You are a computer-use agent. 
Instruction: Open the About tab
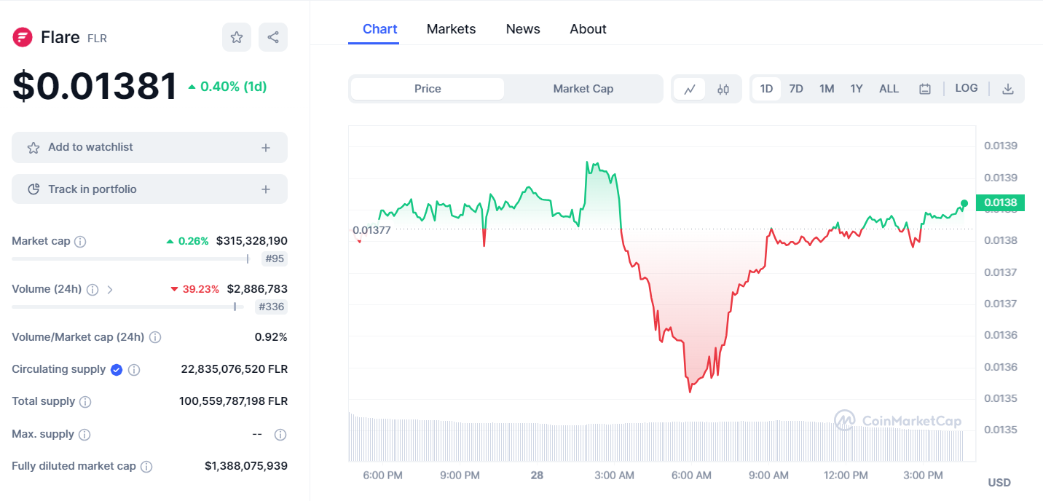[x=588, y=29]
